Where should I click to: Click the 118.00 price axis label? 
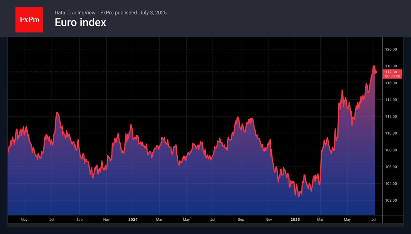(391, 66)
